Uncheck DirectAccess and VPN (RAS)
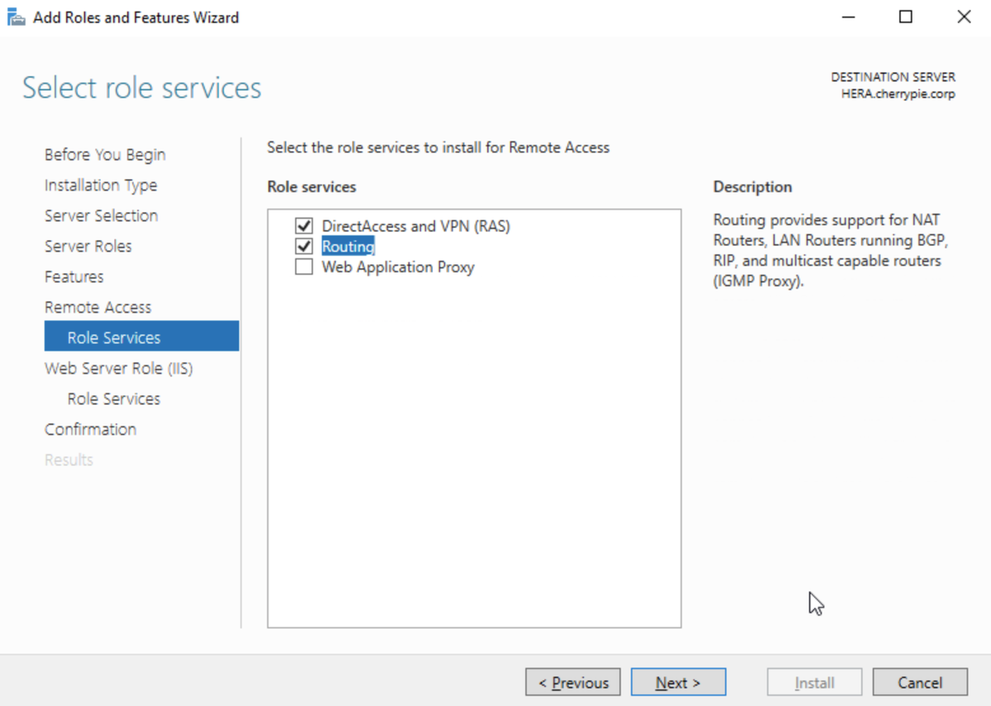This screenshot has height=706, width=991. (x=304, y=225)
